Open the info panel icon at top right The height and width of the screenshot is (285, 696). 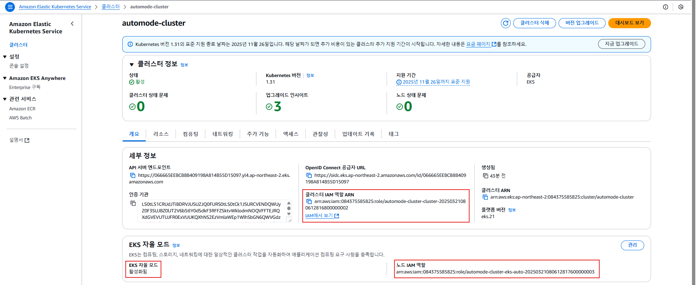pyautogui.click(x=666, y=7)
